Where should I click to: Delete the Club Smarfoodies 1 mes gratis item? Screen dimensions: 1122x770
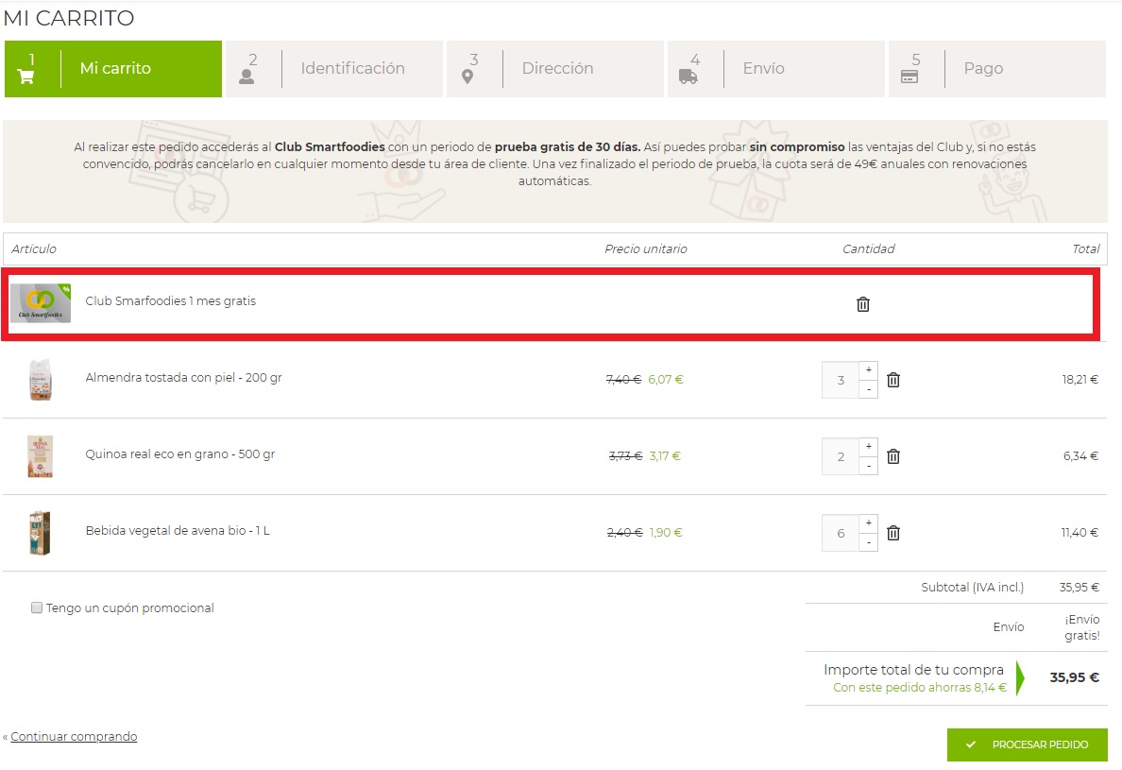(863, 304)
